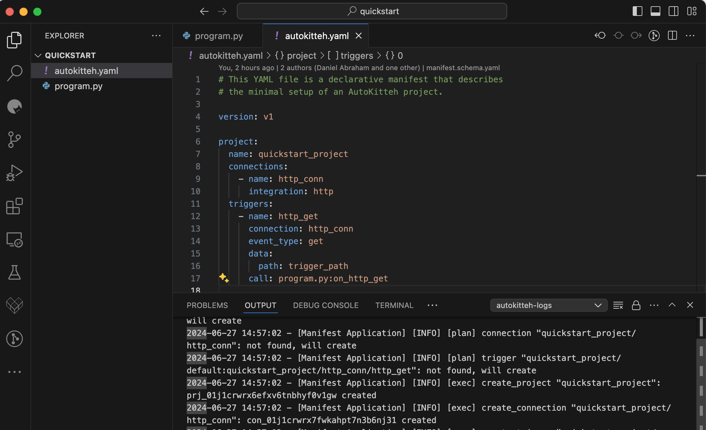The image size is (706, 430).
Task: Open Git graph from editor toolbar
Action: click(654, 35)
